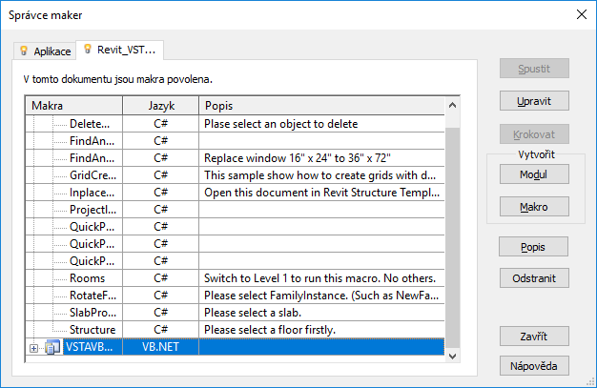This screenshot has height=388, width=597.
Task: Click the Popis button on the right
Action: (x=534, y=247)
